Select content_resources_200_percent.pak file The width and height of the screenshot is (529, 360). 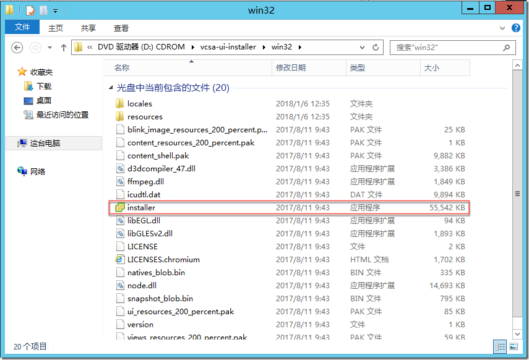tap(191, 143)
